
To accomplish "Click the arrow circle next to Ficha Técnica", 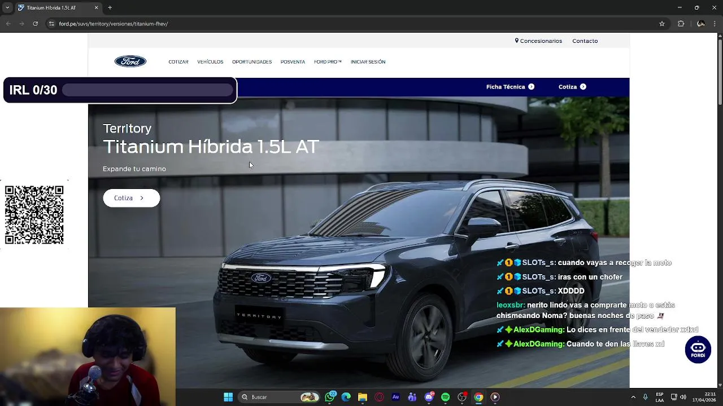I will 531,87.
